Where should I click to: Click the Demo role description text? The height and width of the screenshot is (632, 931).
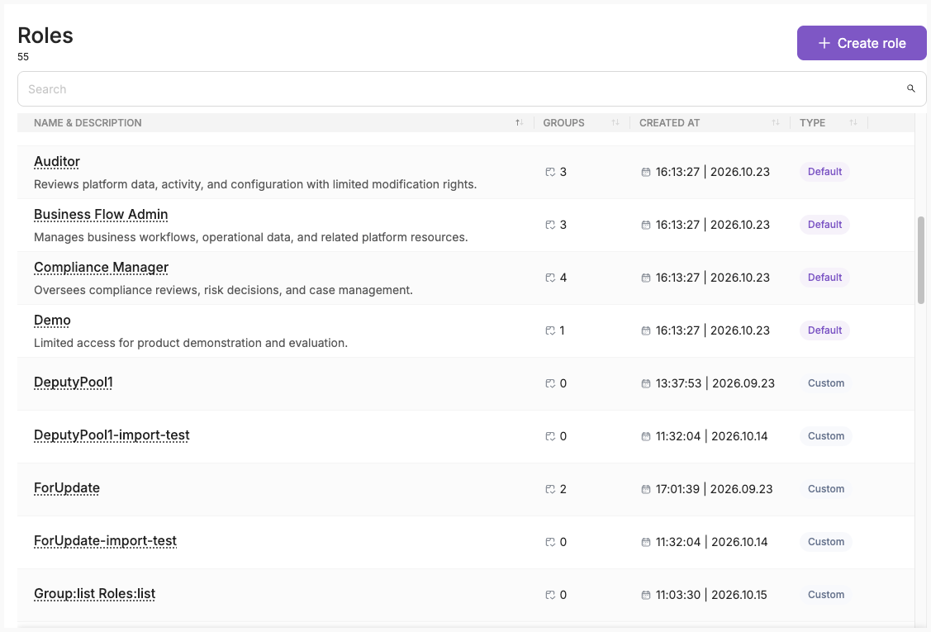pos(191,343)
